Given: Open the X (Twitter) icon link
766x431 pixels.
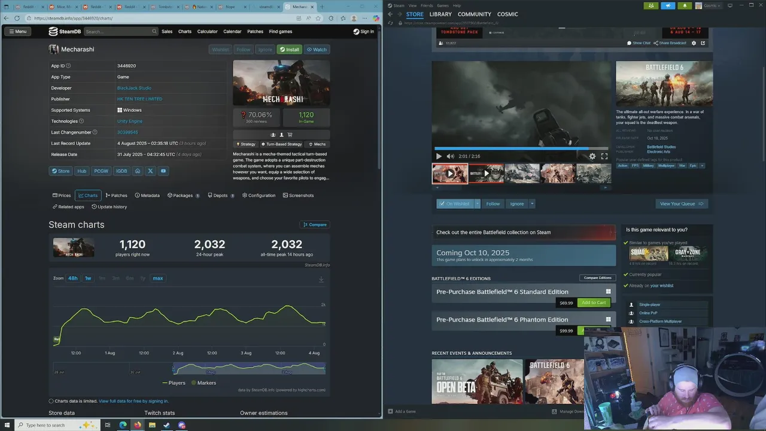Looking at the screenshot, I should click(150, 171).
